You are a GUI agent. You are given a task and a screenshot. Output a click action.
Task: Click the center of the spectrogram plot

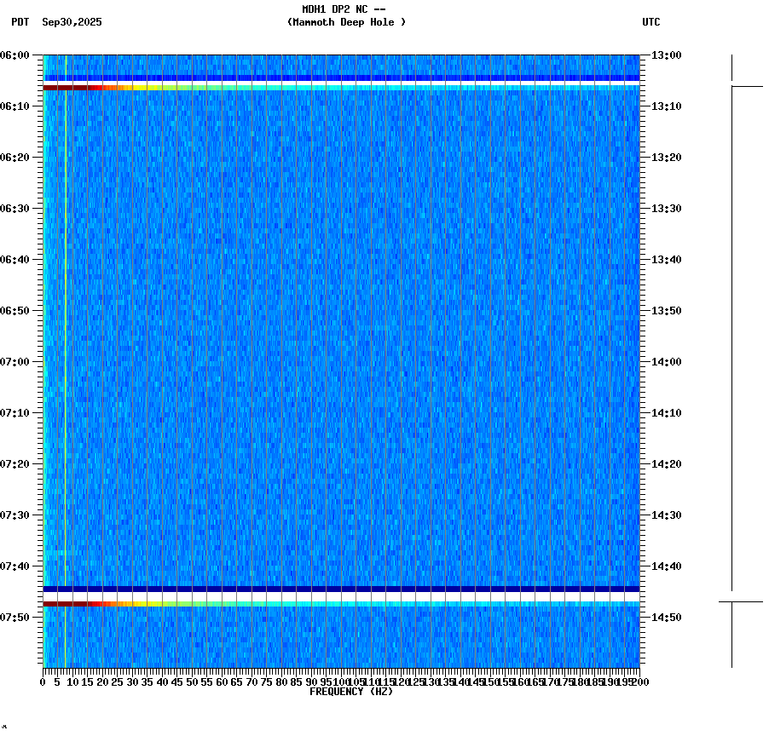tap(339, 366)
